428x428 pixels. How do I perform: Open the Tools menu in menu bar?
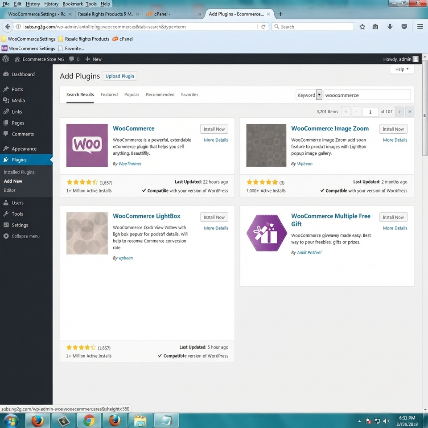pyautogui.click(x=91, y=4)
